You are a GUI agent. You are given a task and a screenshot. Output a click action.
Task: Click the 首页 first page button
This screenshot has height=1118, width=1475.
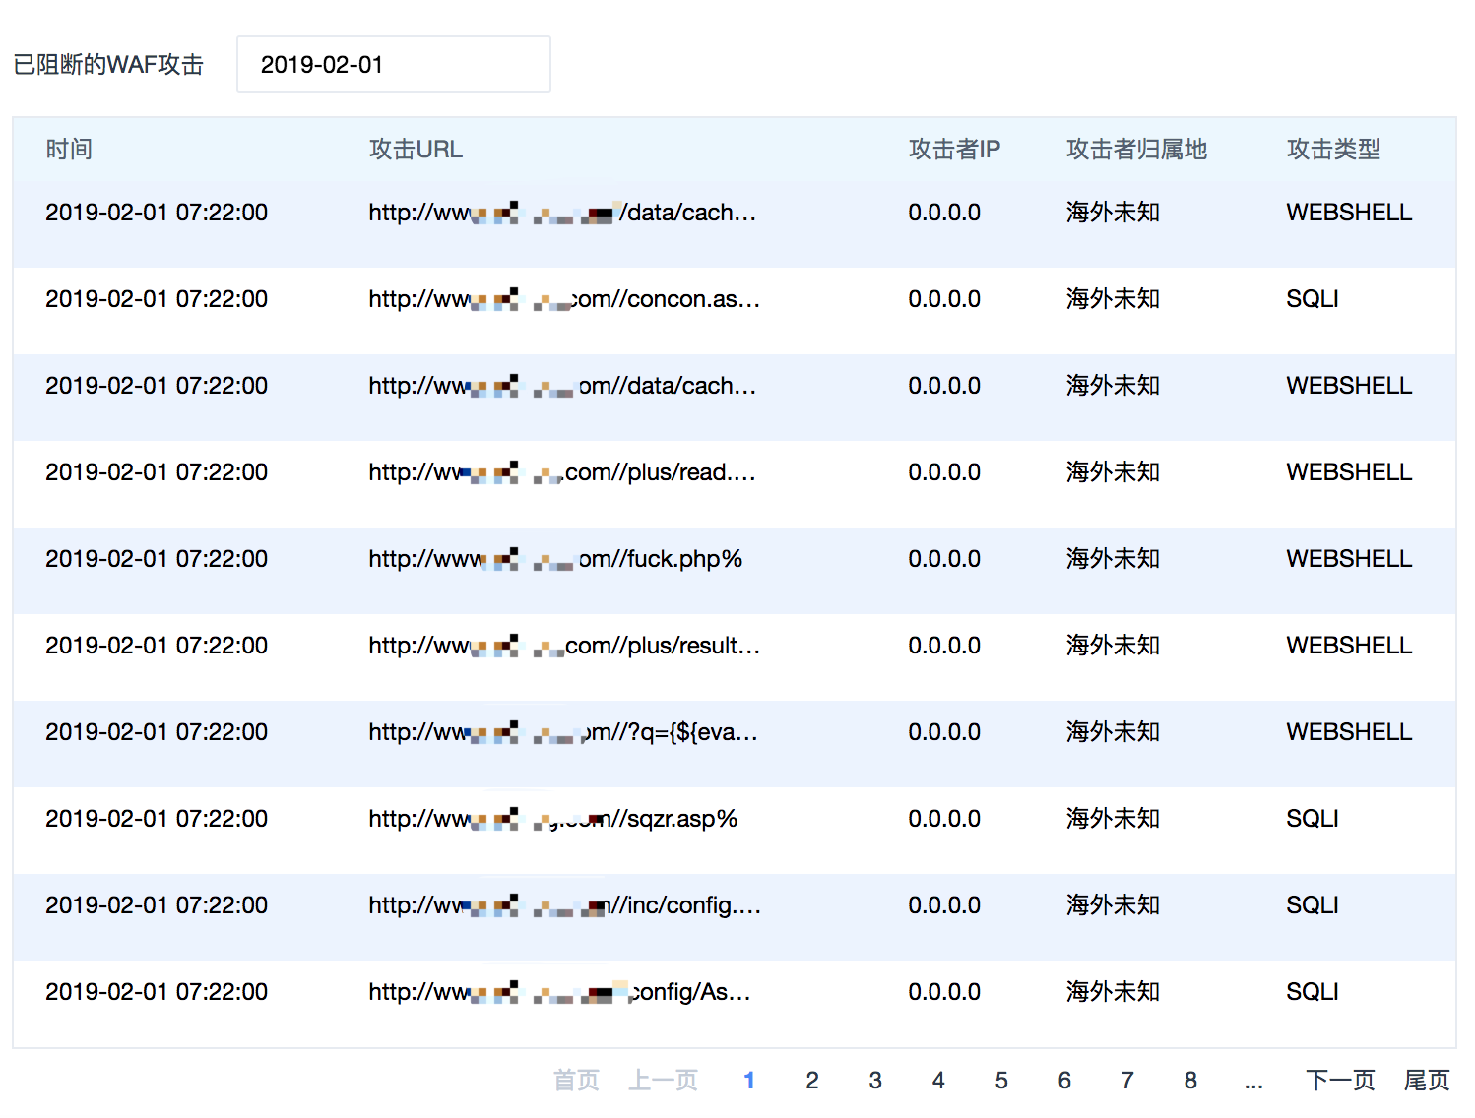(576, 1081)
